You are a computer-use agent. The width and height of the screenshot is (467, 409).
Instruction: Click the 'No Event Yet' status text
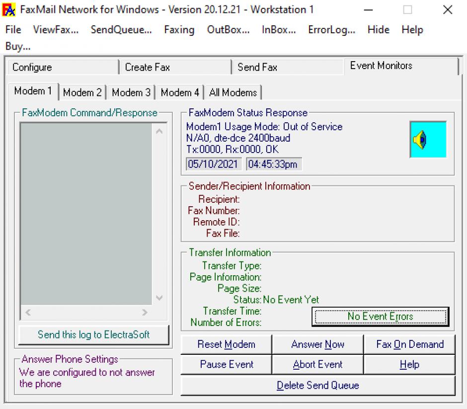click(x=291, y=300)
